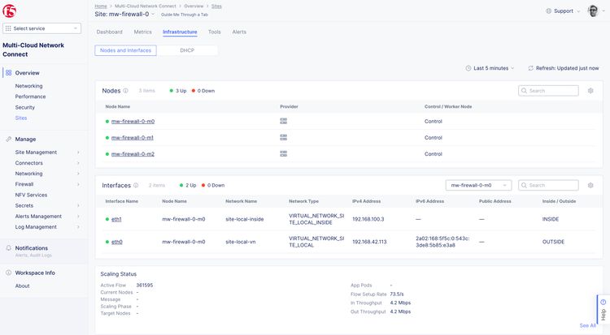Open Nodes table settings gear
Screen dimensions: 610x335
(590, 91)
